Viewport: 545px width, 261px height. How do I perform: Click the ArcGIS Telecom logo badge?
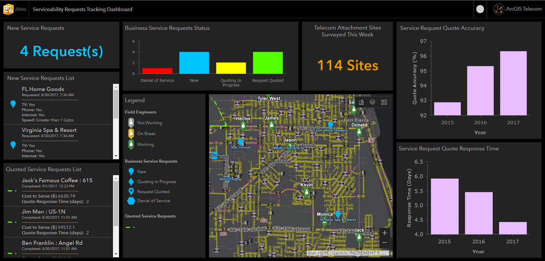point(499,9)
